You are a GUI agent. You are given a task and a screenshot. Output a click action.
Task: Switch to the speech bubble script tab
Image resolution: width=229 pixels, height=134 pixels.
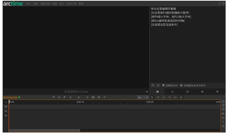158,92
